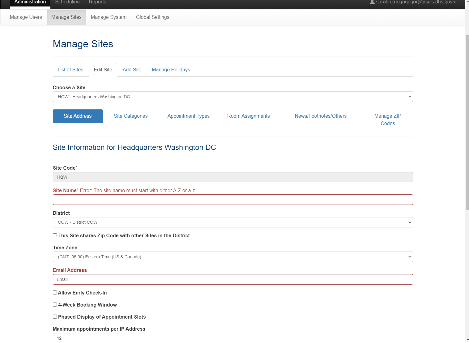Switch to the List of Sites tab
Image resolution: width=469 pixels, height=343 pixels.
click(x=70, y=70)
